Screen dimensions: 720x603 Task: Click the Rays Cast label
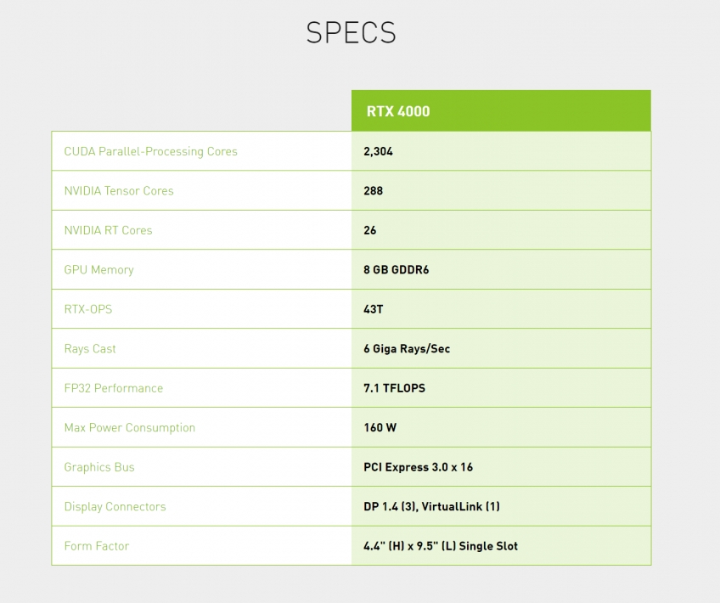tap(89, 348)
